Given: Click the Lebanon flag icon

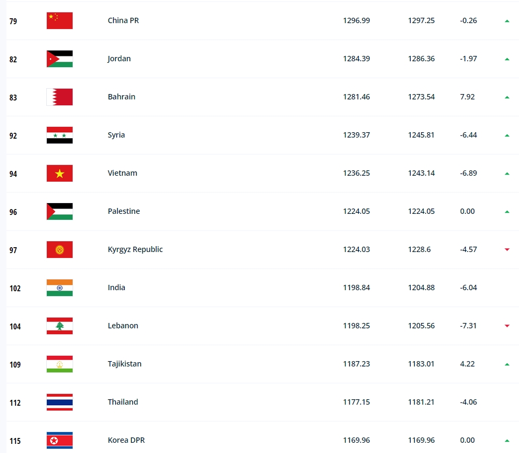Looking at the screenshot, I should (60, 326).
